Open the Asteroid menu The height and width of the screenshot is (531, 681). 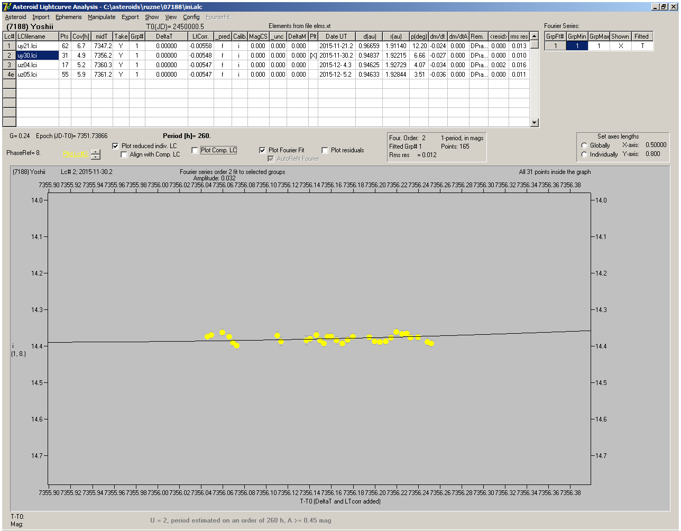click(15, 17)
